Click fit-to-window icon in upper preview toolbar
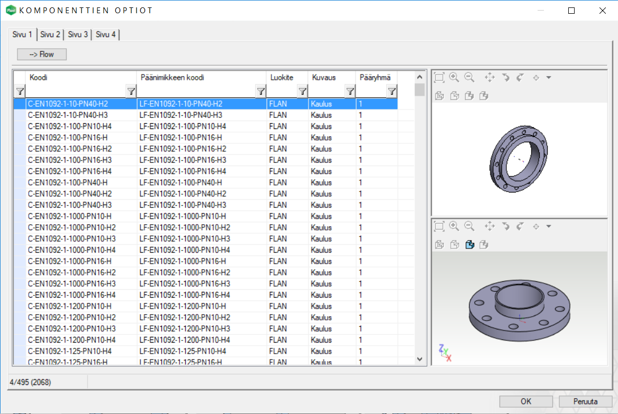Screen dimensions: 618x414 click(x=439, y=78)
